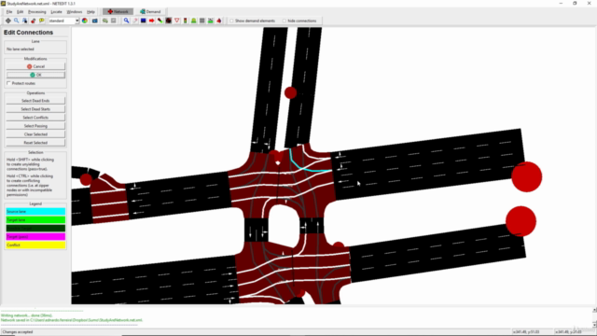Screen dimensions: 597x336
Task: Click 'Changes accepted' status bar text
Action: (18, 332)
